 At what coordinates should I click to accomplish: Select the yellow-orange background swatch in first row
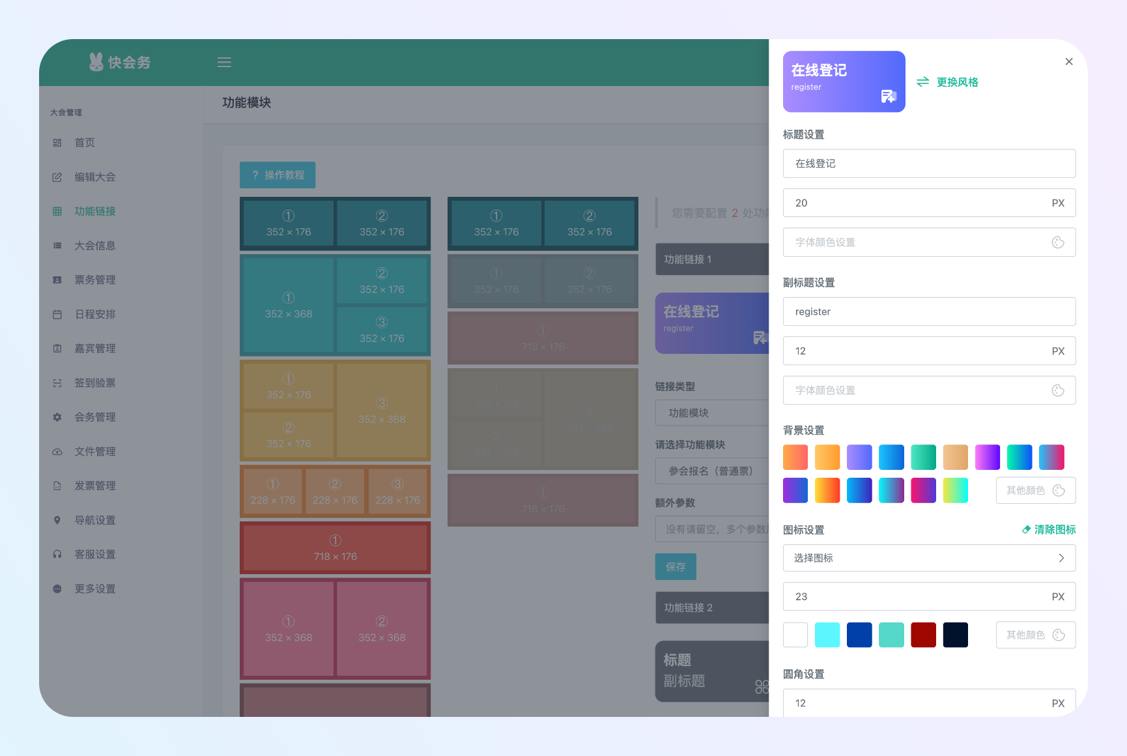pos(827,458)
